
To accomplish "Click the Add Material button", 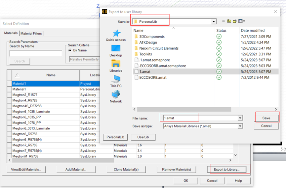I will 76,170.
